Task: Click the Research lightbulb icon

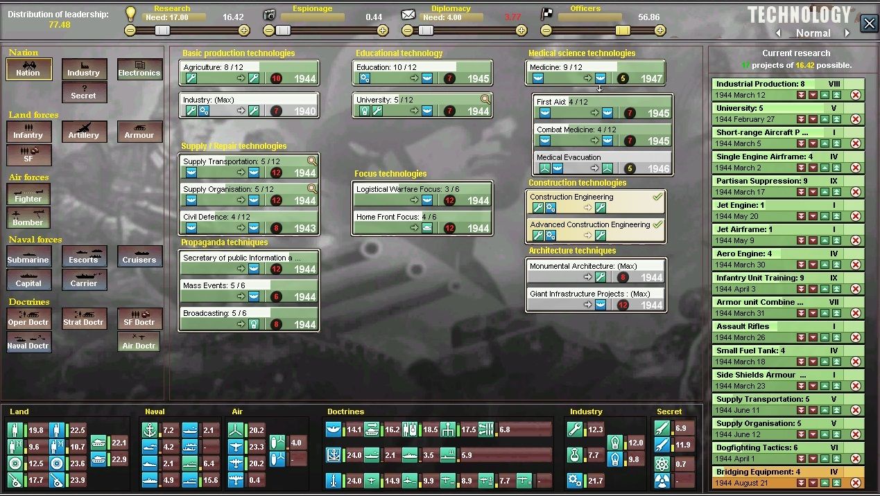Action: pos(130,14)
